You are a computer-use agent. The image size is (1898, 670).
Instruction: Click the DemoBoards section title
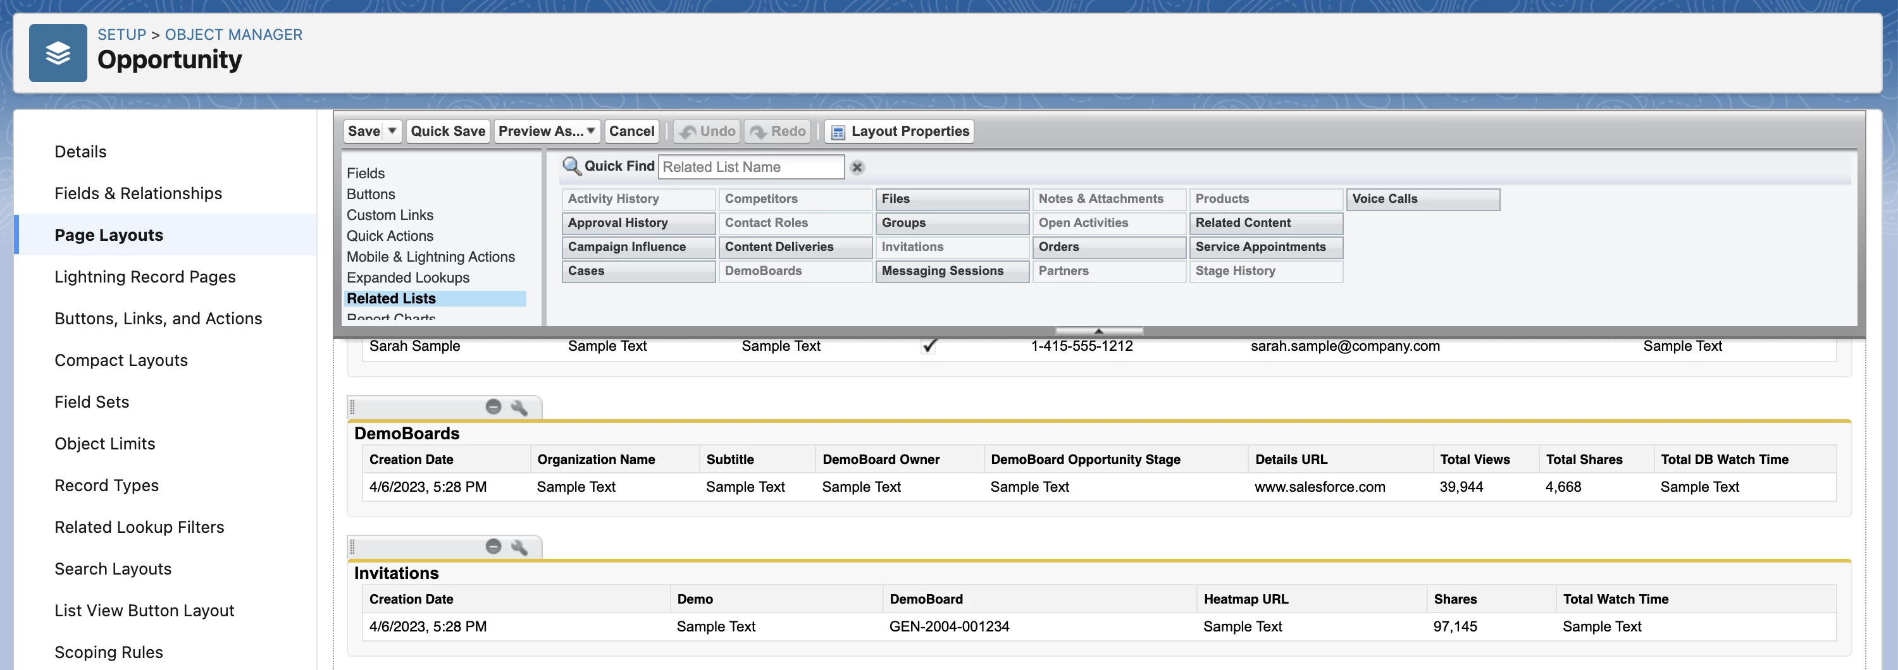[407, 434]
